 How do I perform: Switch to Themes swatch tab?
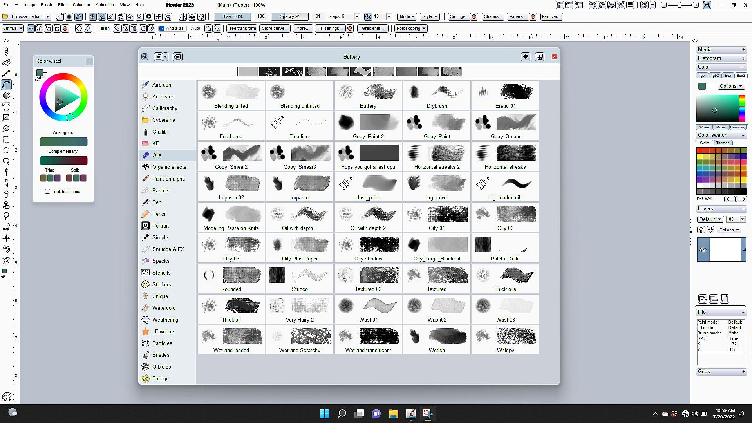coord(723,143)
